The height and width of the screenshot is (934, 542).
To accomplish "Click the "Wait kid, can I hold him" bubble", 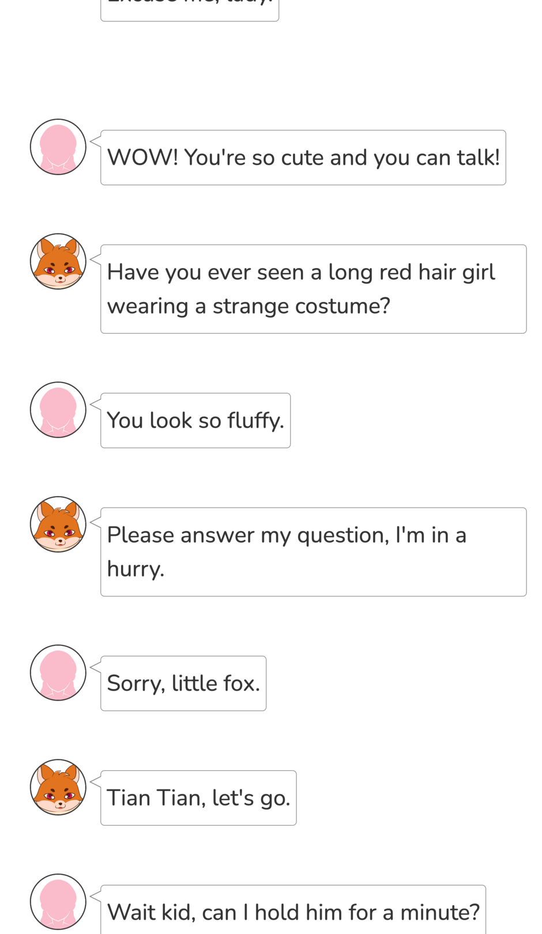I will pos(293,912).
